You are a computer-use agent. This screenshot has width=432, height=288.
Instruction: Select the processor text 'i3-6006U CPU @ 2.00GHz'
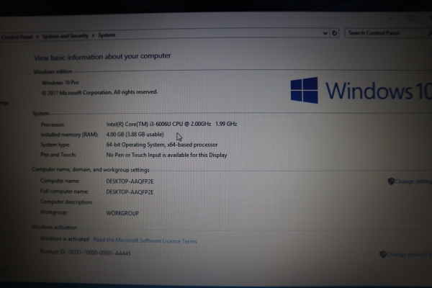(180, 124)
